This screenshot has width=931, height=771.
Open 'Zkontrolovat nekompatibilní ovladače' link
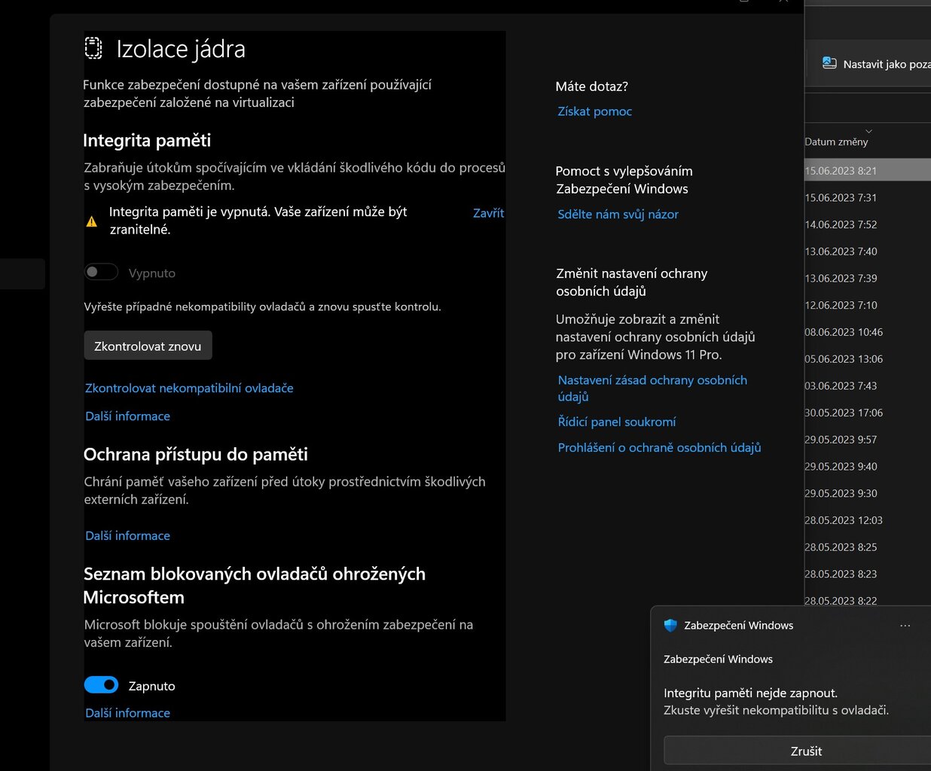(189, 389)
